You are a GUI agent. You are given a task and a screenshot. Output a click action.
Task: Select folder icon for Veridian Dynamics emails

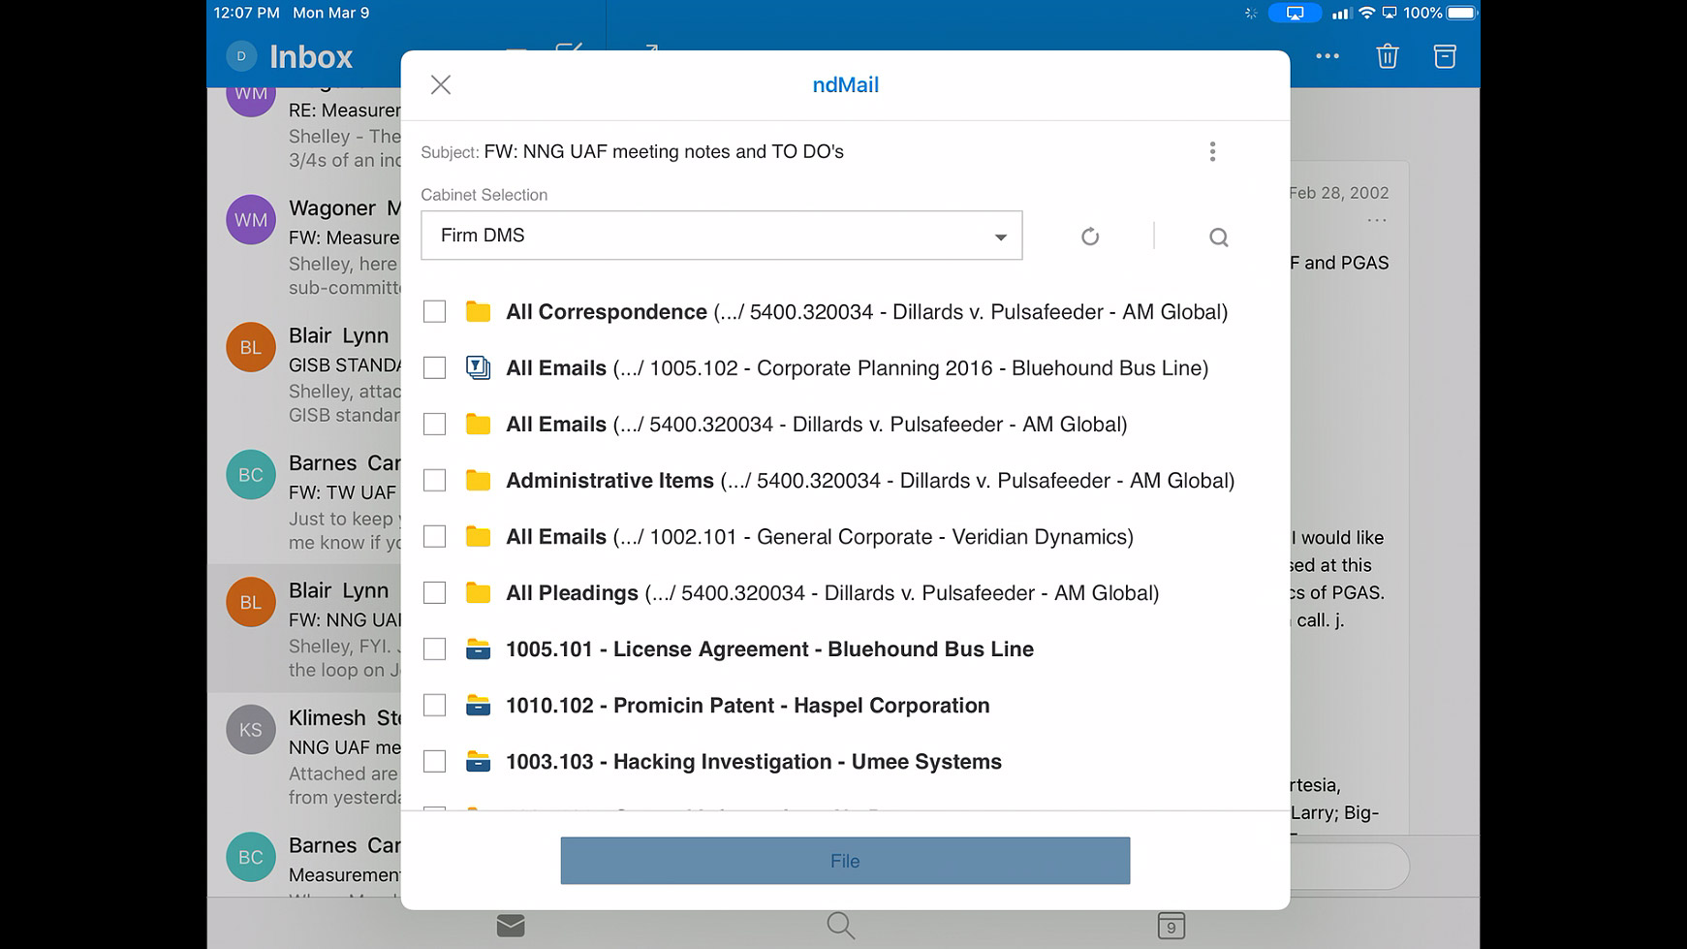(478, 537)
